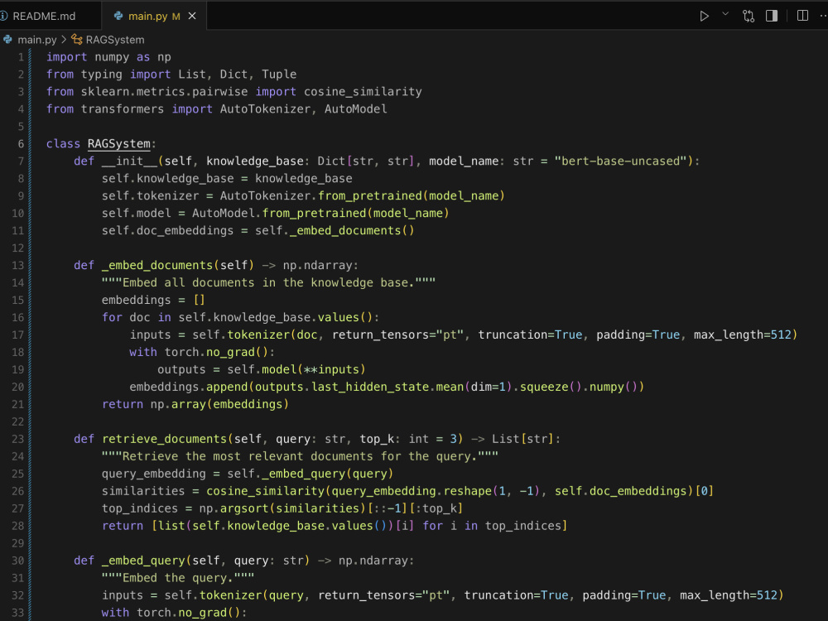
Task: Click the word numpy on line 1
Action: pyautogui.click(x=112, y=57)
